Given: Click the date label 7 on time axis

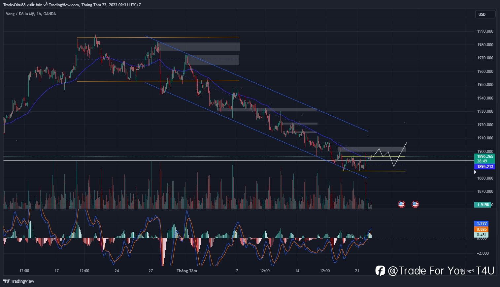Looking at the screenshot, I should [237, 271].
